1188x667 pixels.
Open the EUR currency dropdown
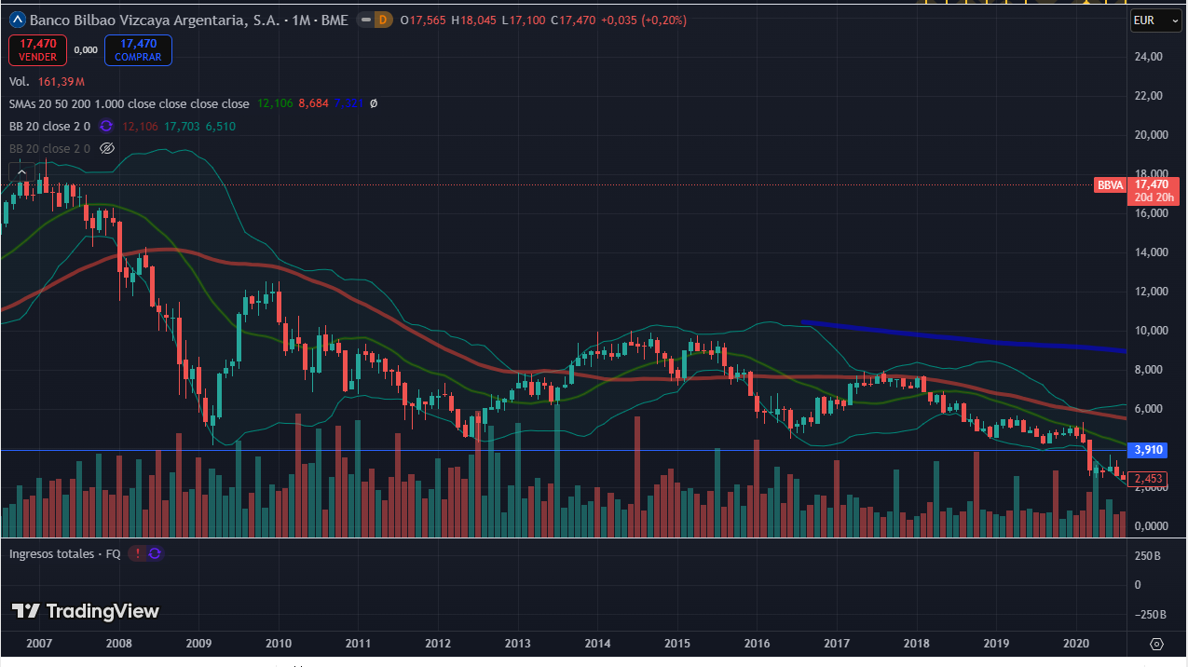tap(1155, 20)
